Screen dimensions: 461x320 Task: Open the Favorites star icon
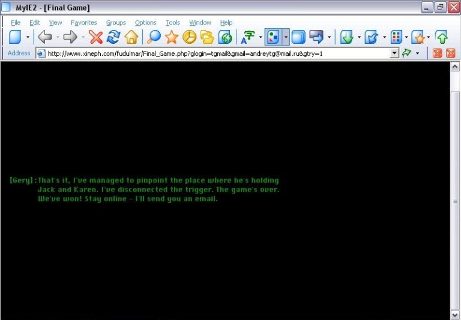(172, 37)
